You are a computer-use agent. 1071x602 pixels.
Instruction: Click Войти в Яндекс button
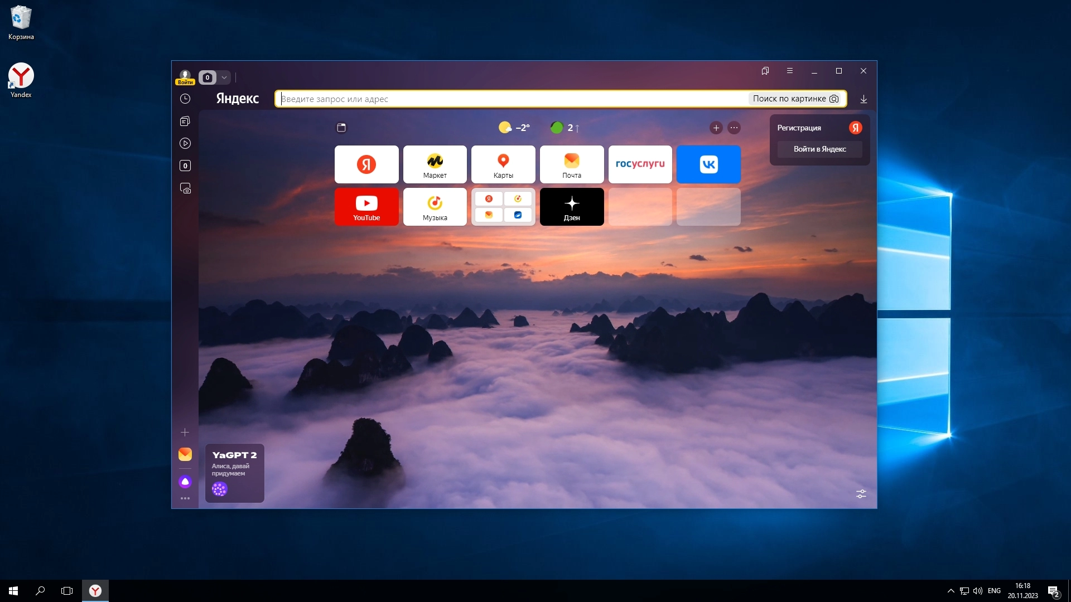(819, 149)
